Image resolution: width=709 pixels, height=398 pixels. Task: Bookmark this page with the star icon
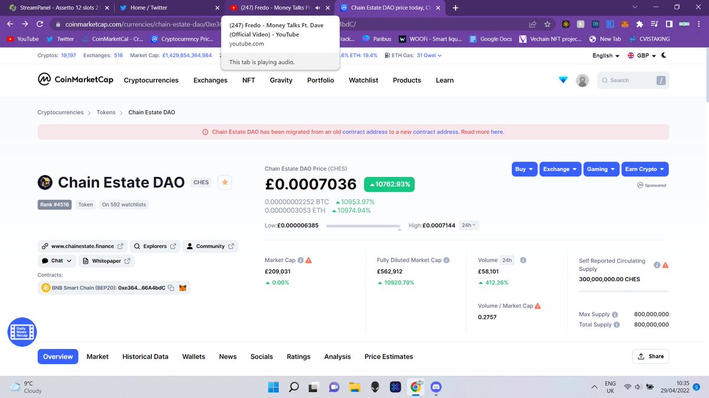click(548, 24)
